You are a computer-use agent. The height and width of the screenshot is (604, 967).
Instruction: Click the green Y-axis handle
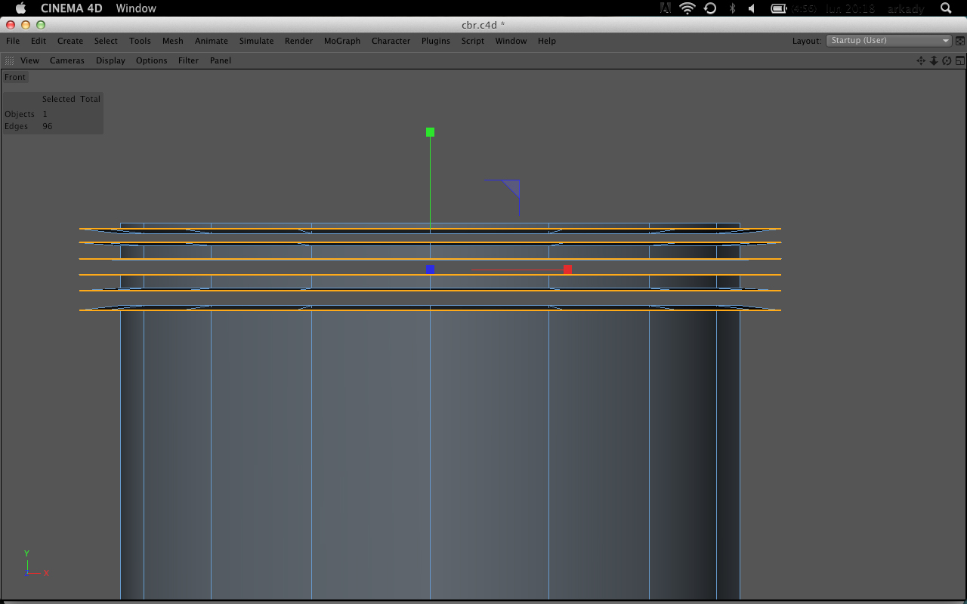[x=430, y=132]
